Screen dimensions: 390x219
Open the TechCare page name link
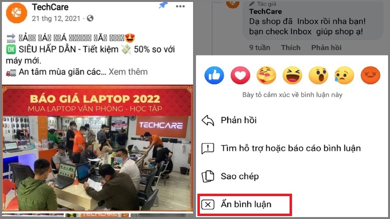[50, 7]
